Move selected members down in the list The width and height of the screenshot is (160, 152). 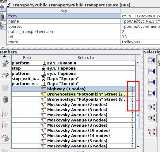coord(5,74)
